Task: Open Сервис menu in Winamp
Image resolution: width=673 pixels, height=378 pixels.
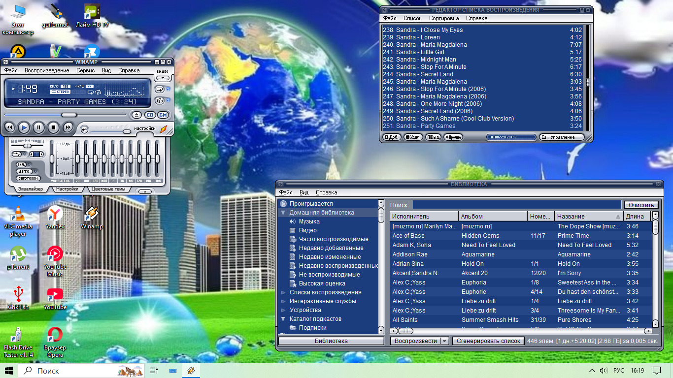Action: [86, 71]
